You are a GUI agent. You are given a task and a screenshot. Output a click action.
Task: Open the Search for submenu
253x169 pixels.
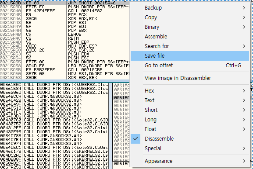(x=190, y=46)
